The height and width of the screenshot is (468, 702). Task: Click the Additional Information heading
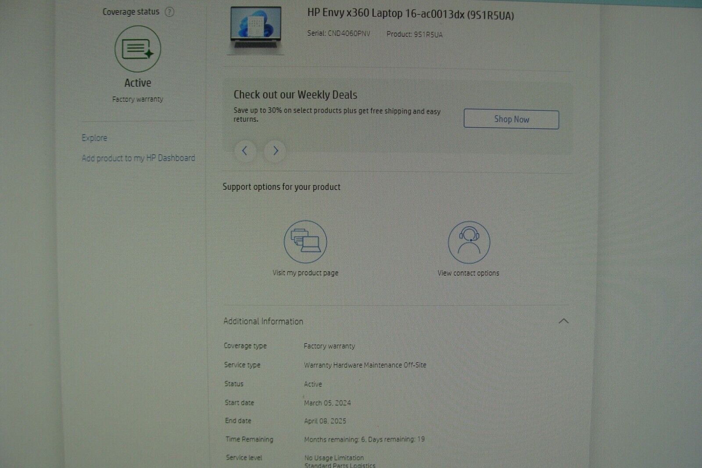tap(263, 321)
